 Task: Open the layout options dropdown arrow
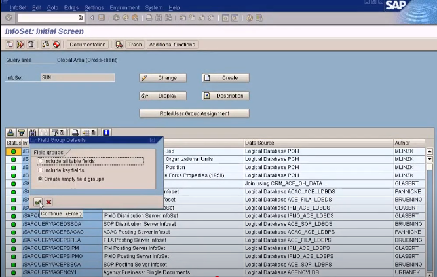(x=94, y=132)
